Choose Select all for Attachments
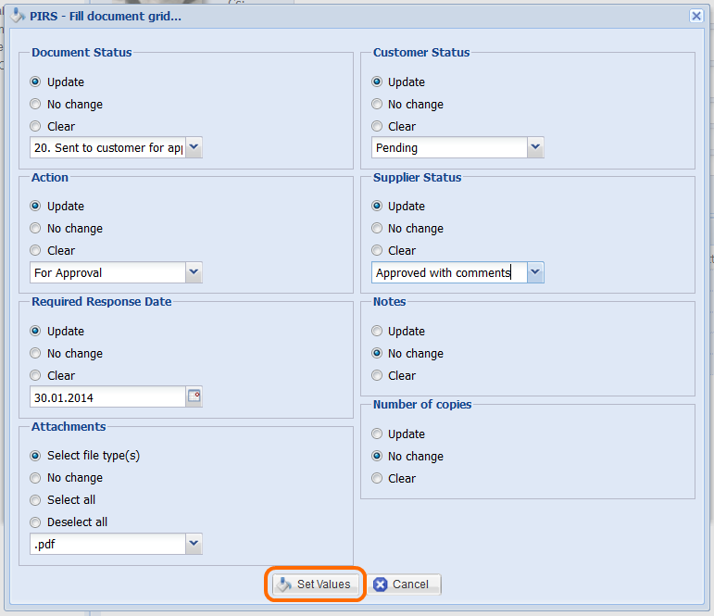 [36, 500]
